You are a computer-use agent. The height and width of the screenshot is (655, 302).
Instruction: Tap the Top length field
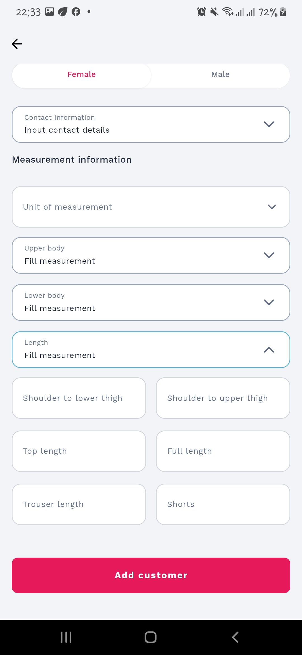[x=79, y=451]
